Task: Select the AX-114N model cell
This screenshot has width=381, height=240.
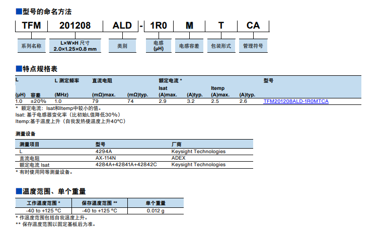Action: (106, 158)
